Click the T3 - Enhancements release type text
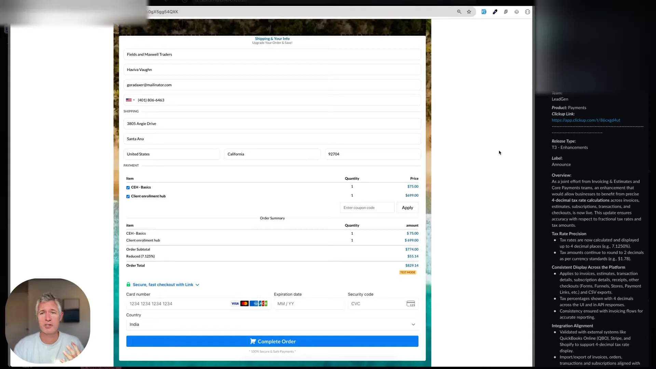 (x=570, y=148)
